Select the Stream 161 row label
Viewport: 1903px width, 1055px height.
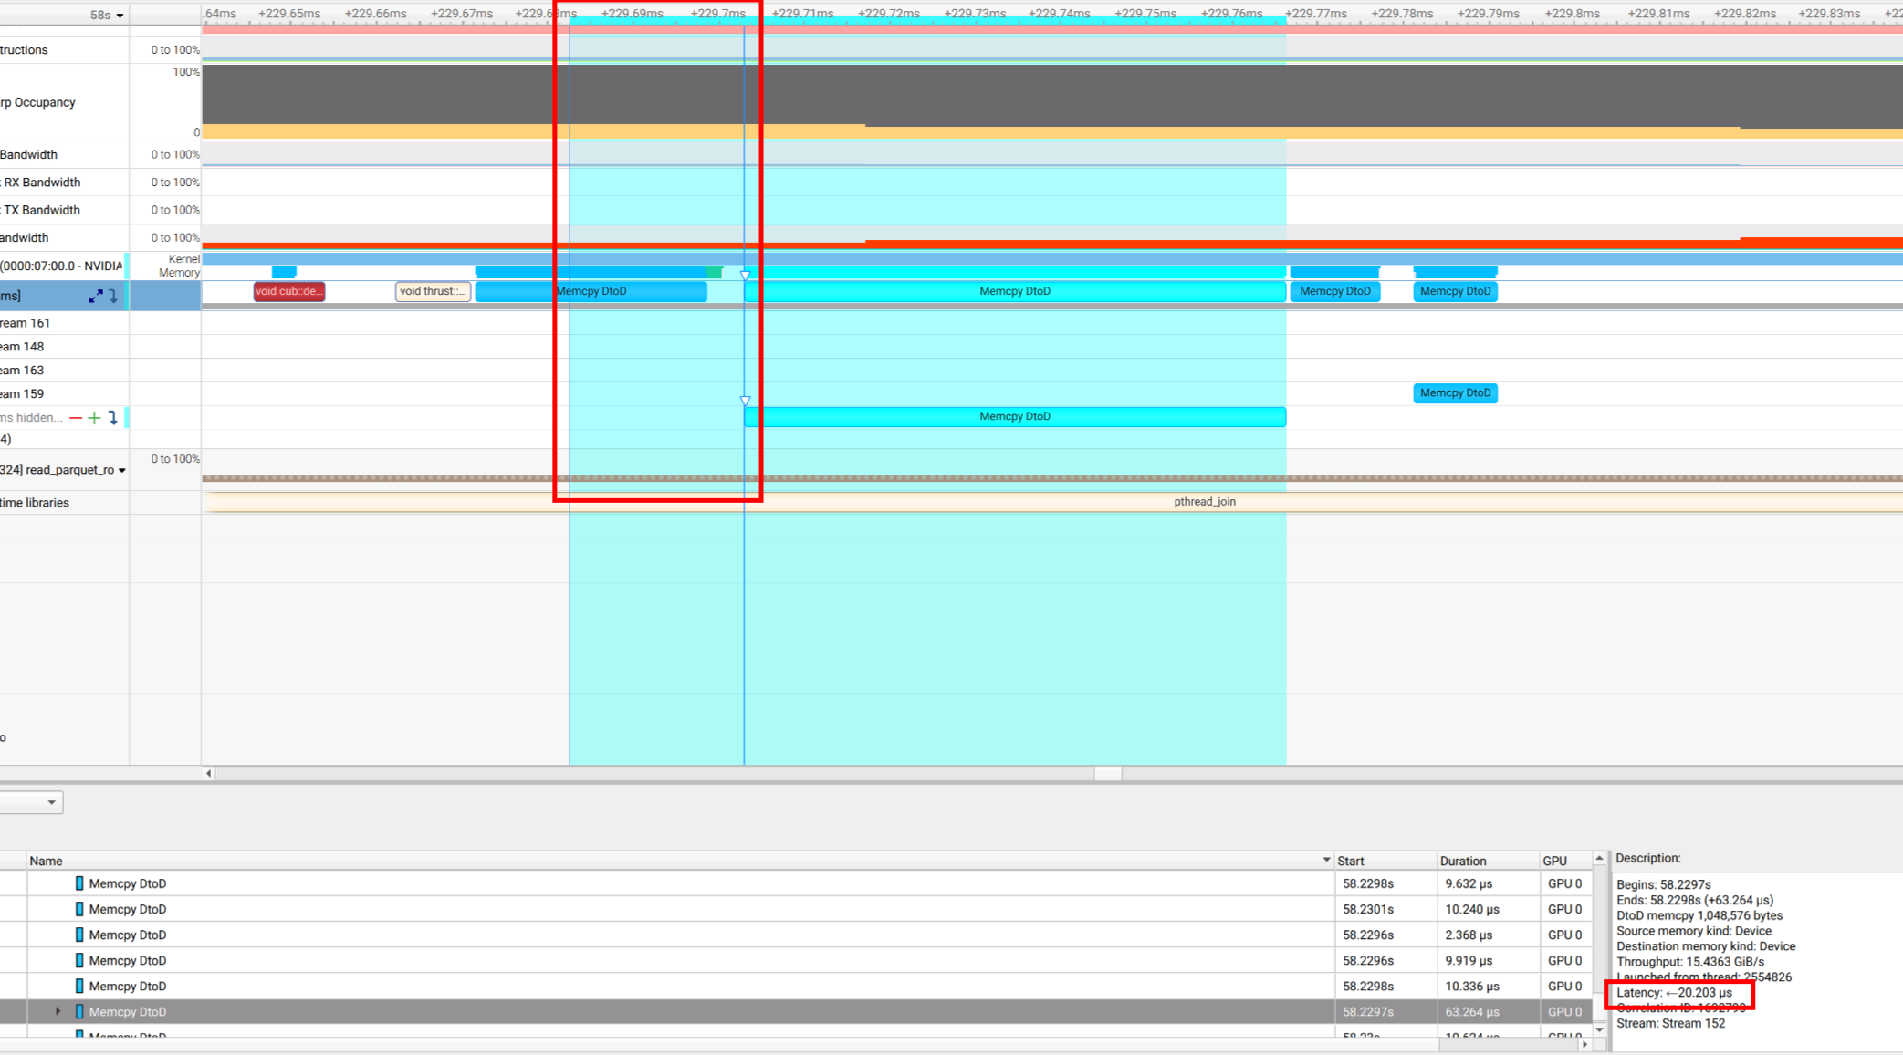[26, 323]
